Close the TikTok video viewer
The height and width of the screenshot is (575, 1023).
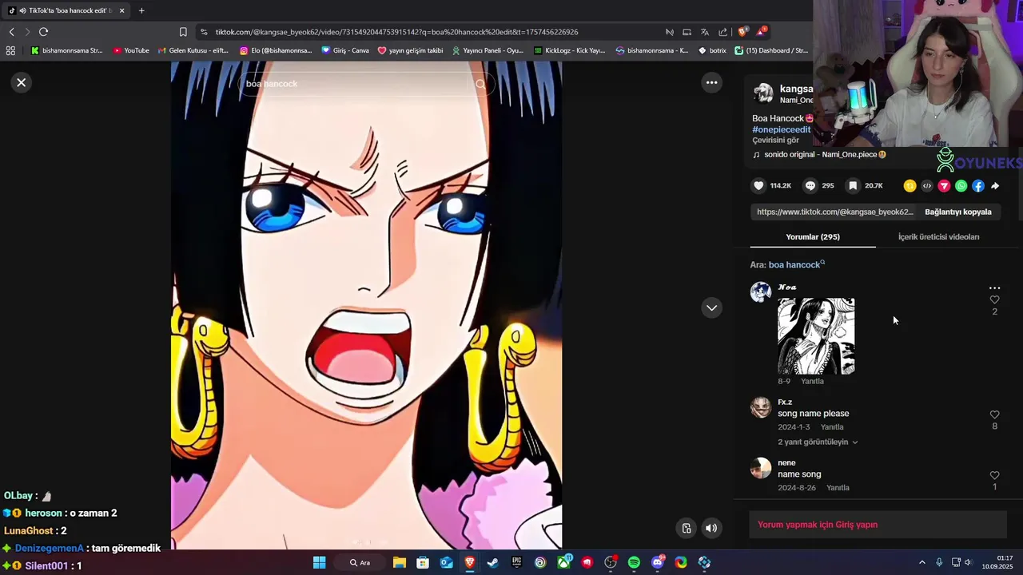pos(22,82)
